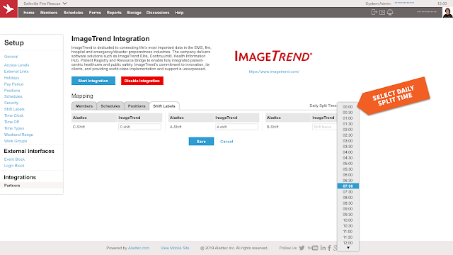Open the user profile photo
Viewport: 453px width, 255px height.
[447, 13]
